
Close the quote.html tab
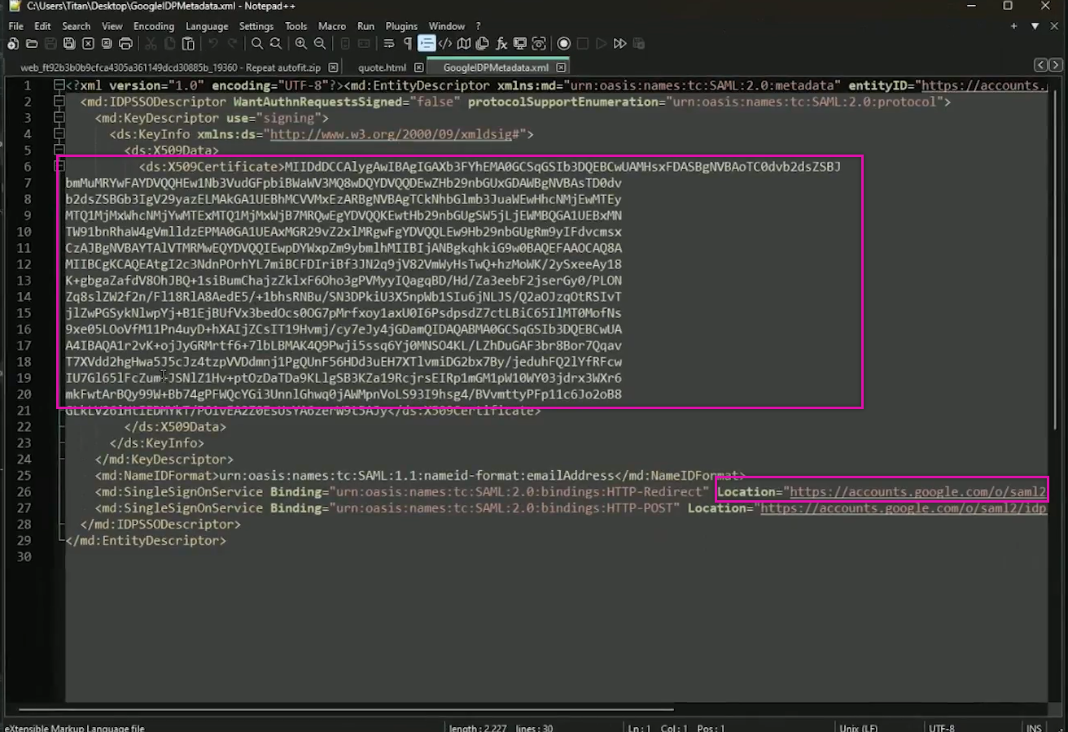click(419, 68)
